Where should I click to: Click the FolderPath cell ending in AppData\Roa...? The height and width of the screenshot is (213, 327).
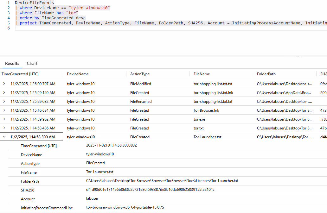(x=284, y=93)
